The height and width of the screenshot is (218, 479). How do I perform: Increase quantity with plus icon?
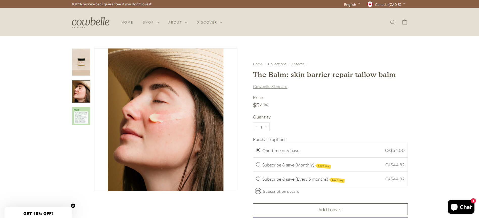(x=266, y=127)
